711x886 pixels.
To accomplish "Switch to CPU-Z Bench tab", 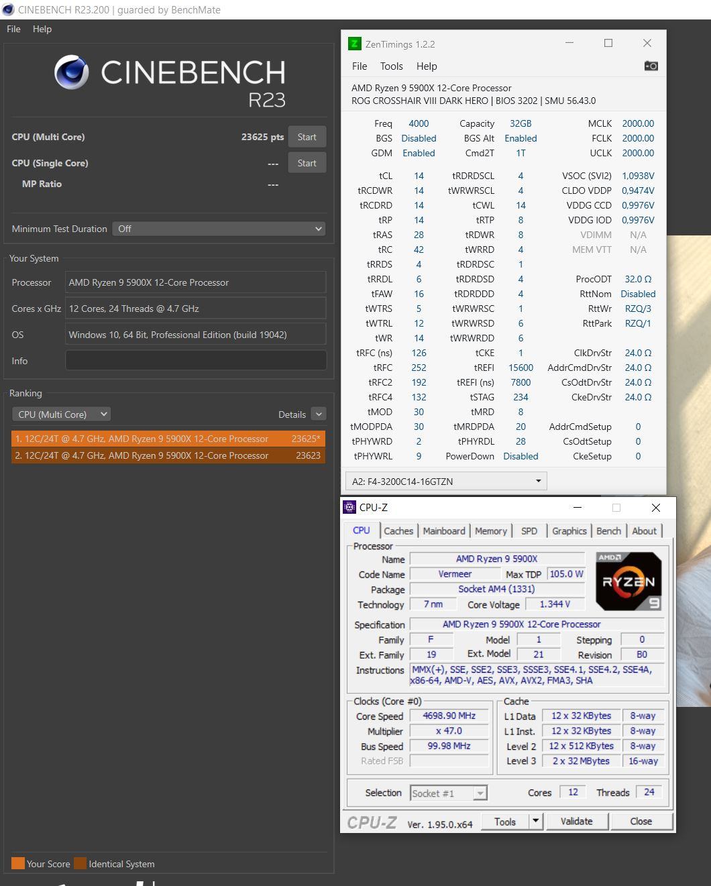I will point(609,531).
